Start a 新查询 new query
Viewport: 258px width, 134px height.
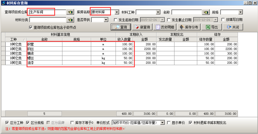(x=142, y=27)
